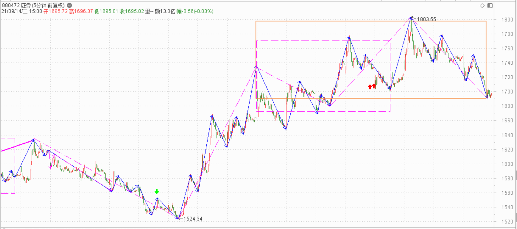Click the 1520 price axis label

coord(507,222)
